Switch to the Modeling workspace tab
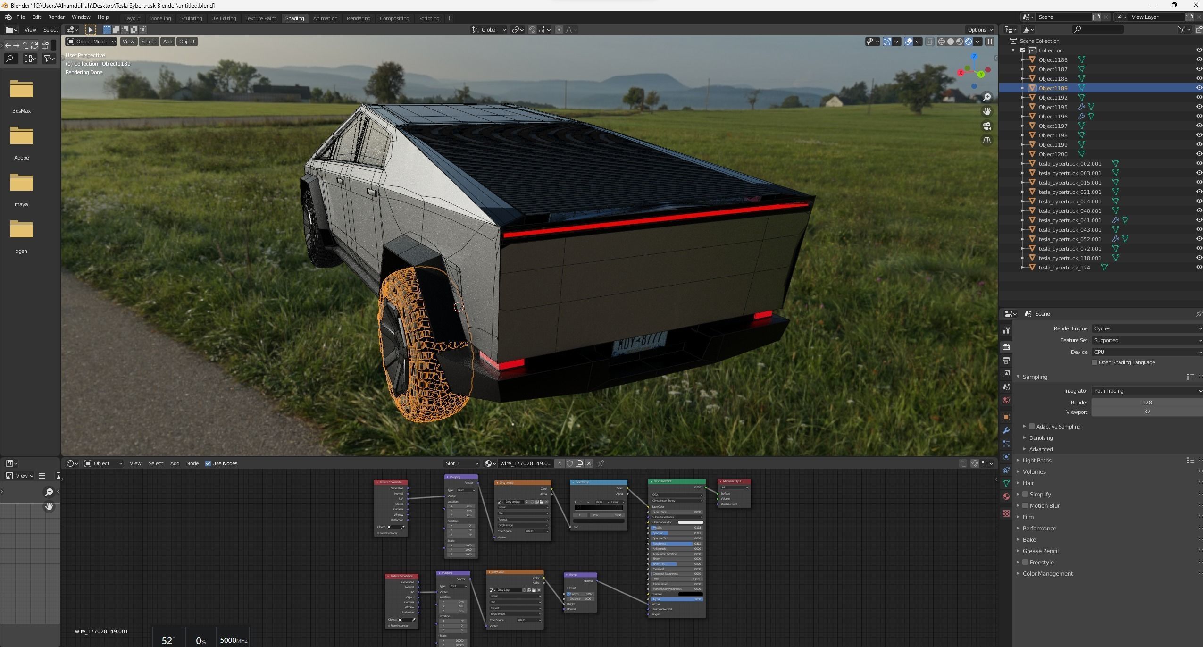The width and height of the screenshot is (1203, 647). [160, 18]
